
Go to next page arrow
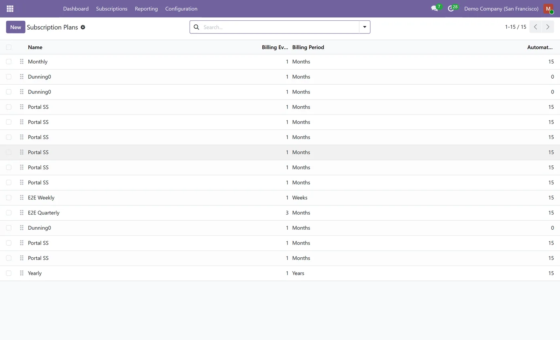548,27
